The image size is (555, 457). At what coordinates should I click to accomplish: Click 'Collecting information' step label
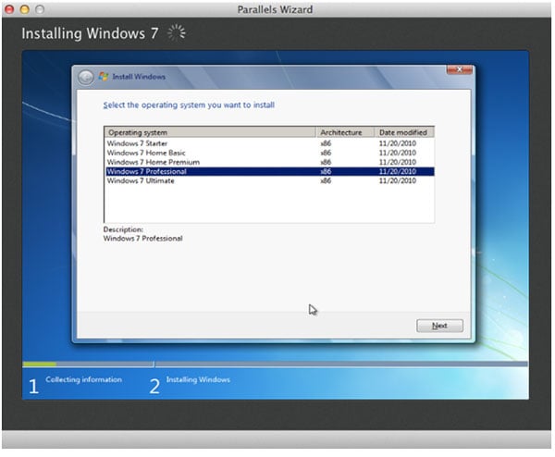coord(83,379)
